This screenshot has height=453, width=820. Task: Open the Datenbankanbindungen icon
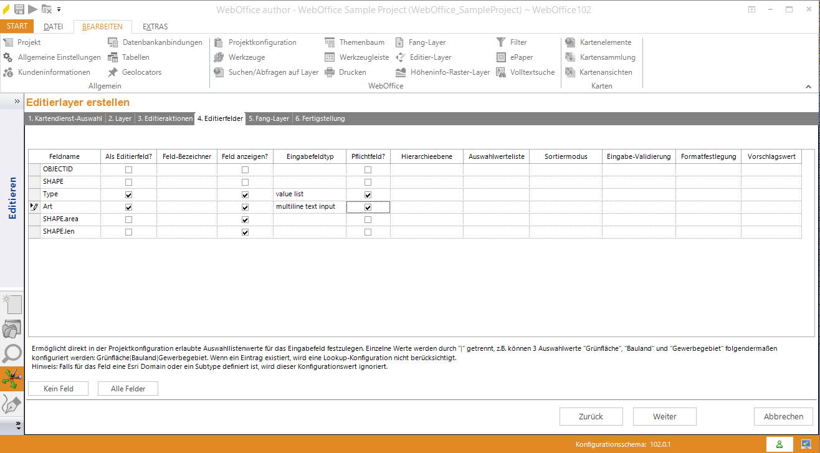pos(112,42)
